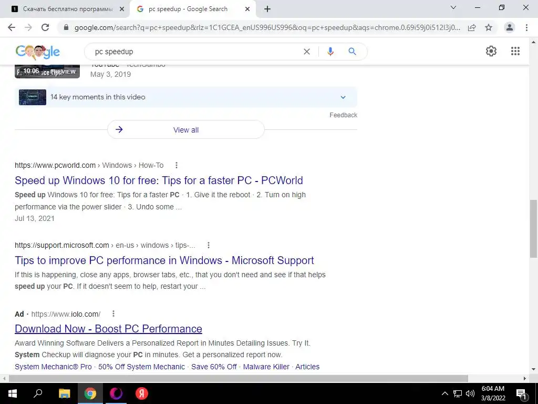
Task: Click the horizontal scrollbar thumb
Action: [239, 378]
